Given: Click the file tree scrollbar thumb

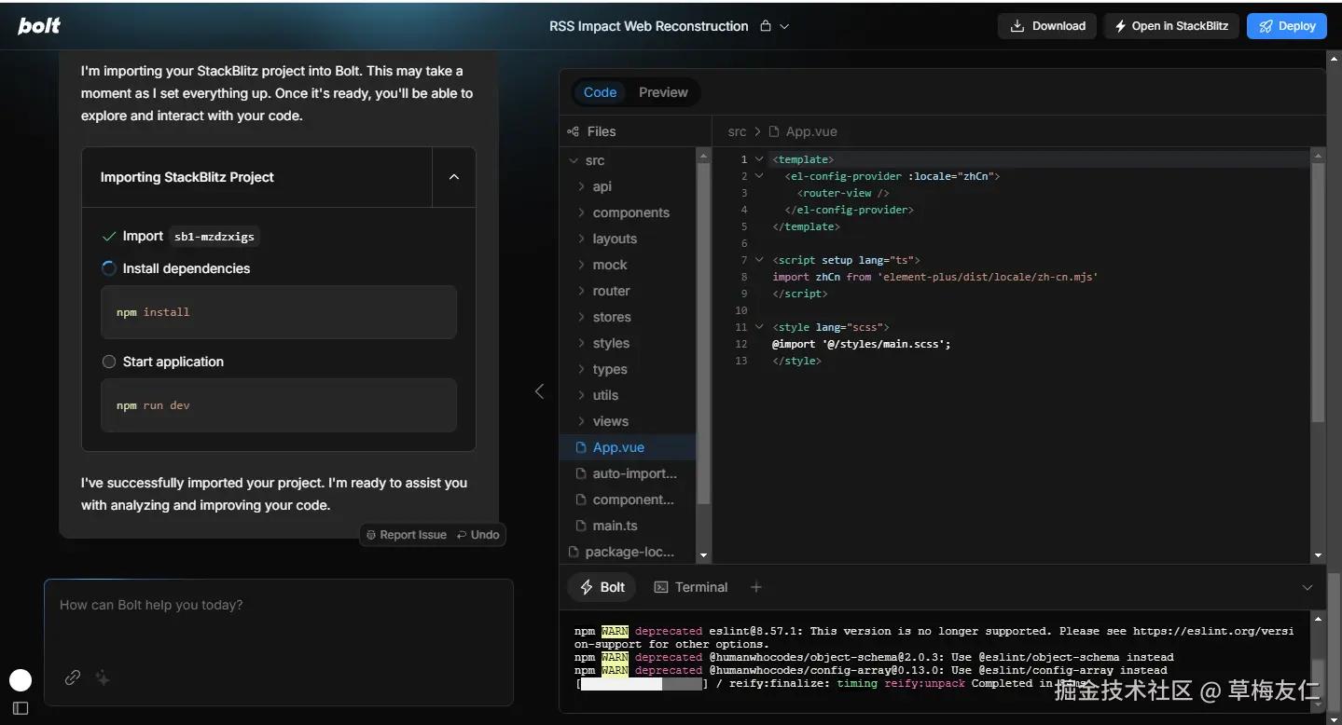Looking at the screenshot, I should [x=704, y=334].
